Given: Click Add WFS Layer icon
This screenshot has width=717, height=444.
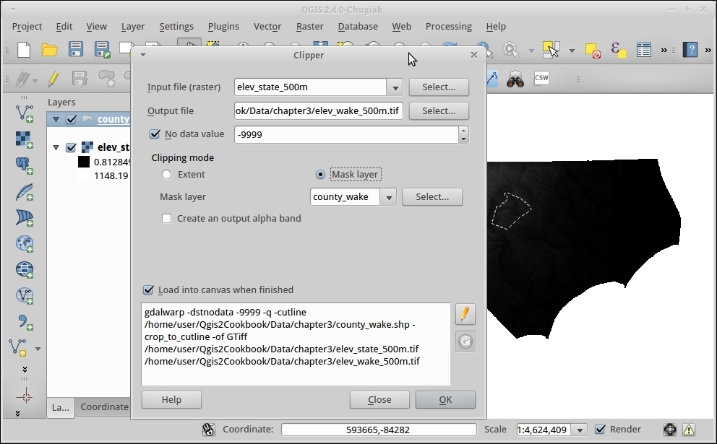Looking at the screenshot, I should [x=25, y=296].
